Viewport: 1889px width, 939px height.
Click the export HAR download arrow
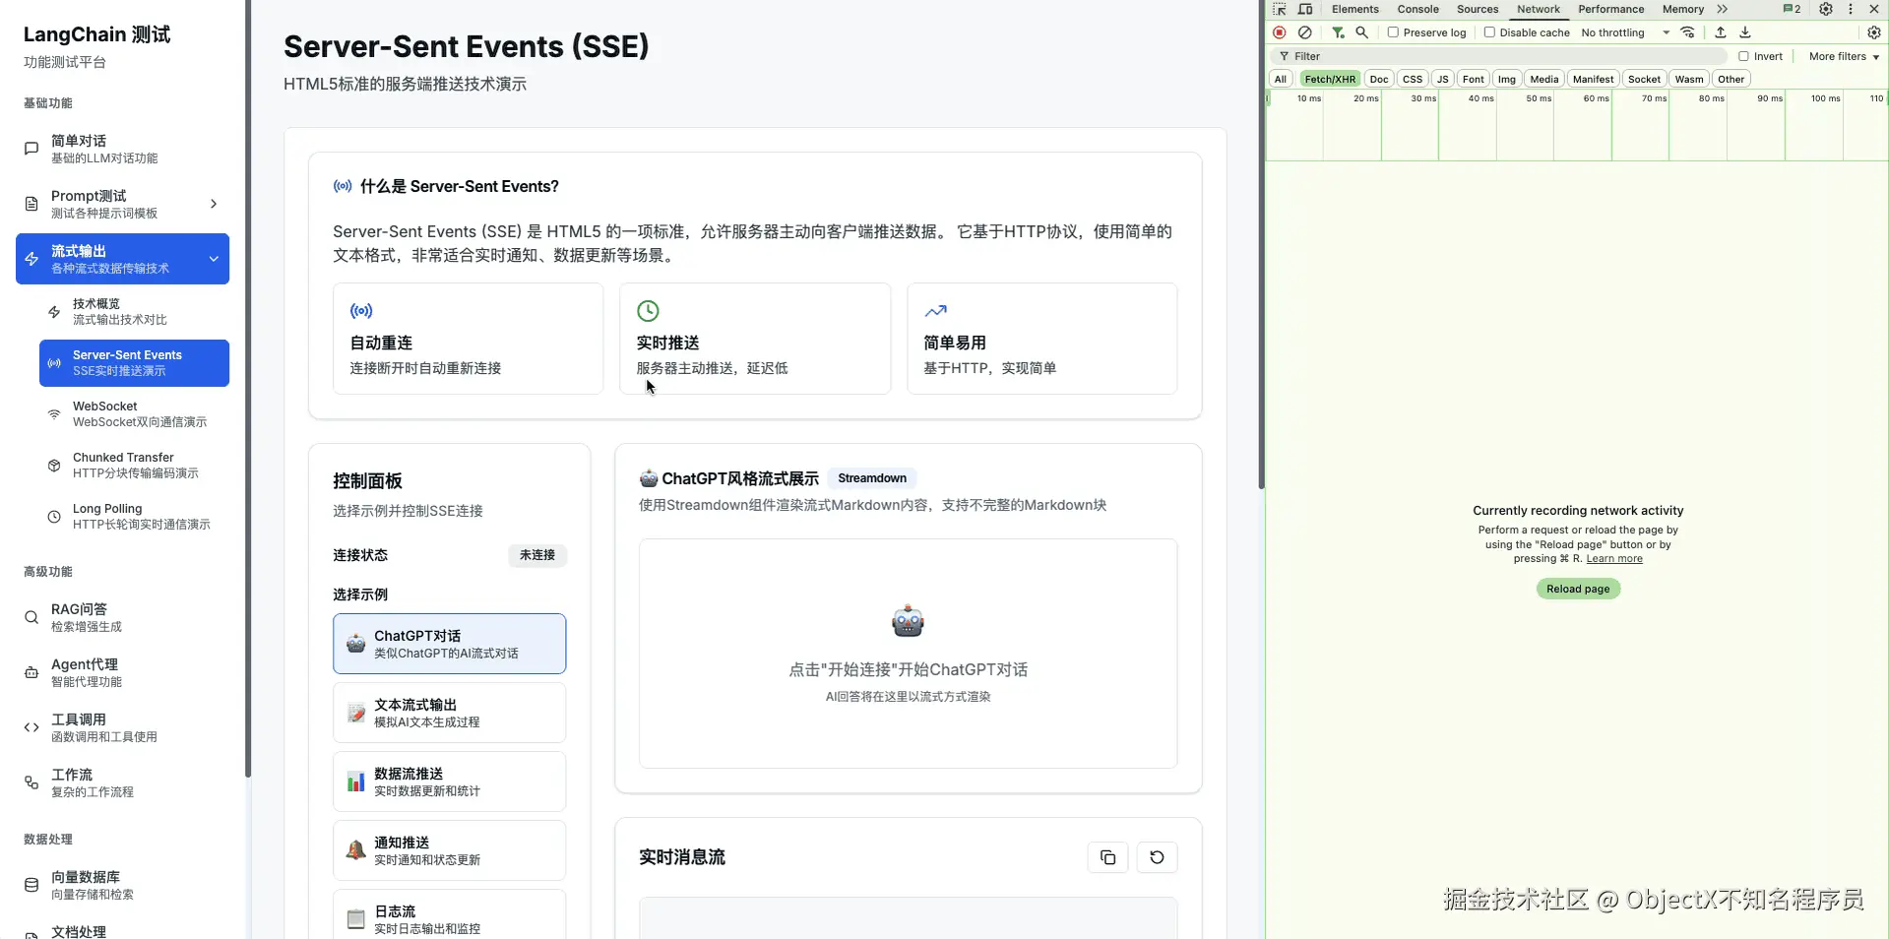click(1745, 32)
